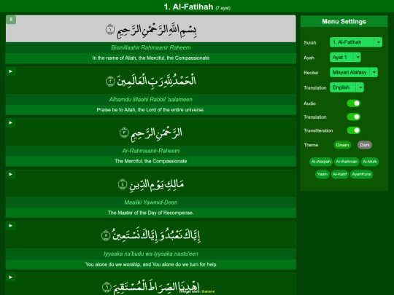Click transliteration 'Bismillaahir Rahmaanir Raheem'
The width and height of the screenshot is (394, 295).
tap(151, 47)
